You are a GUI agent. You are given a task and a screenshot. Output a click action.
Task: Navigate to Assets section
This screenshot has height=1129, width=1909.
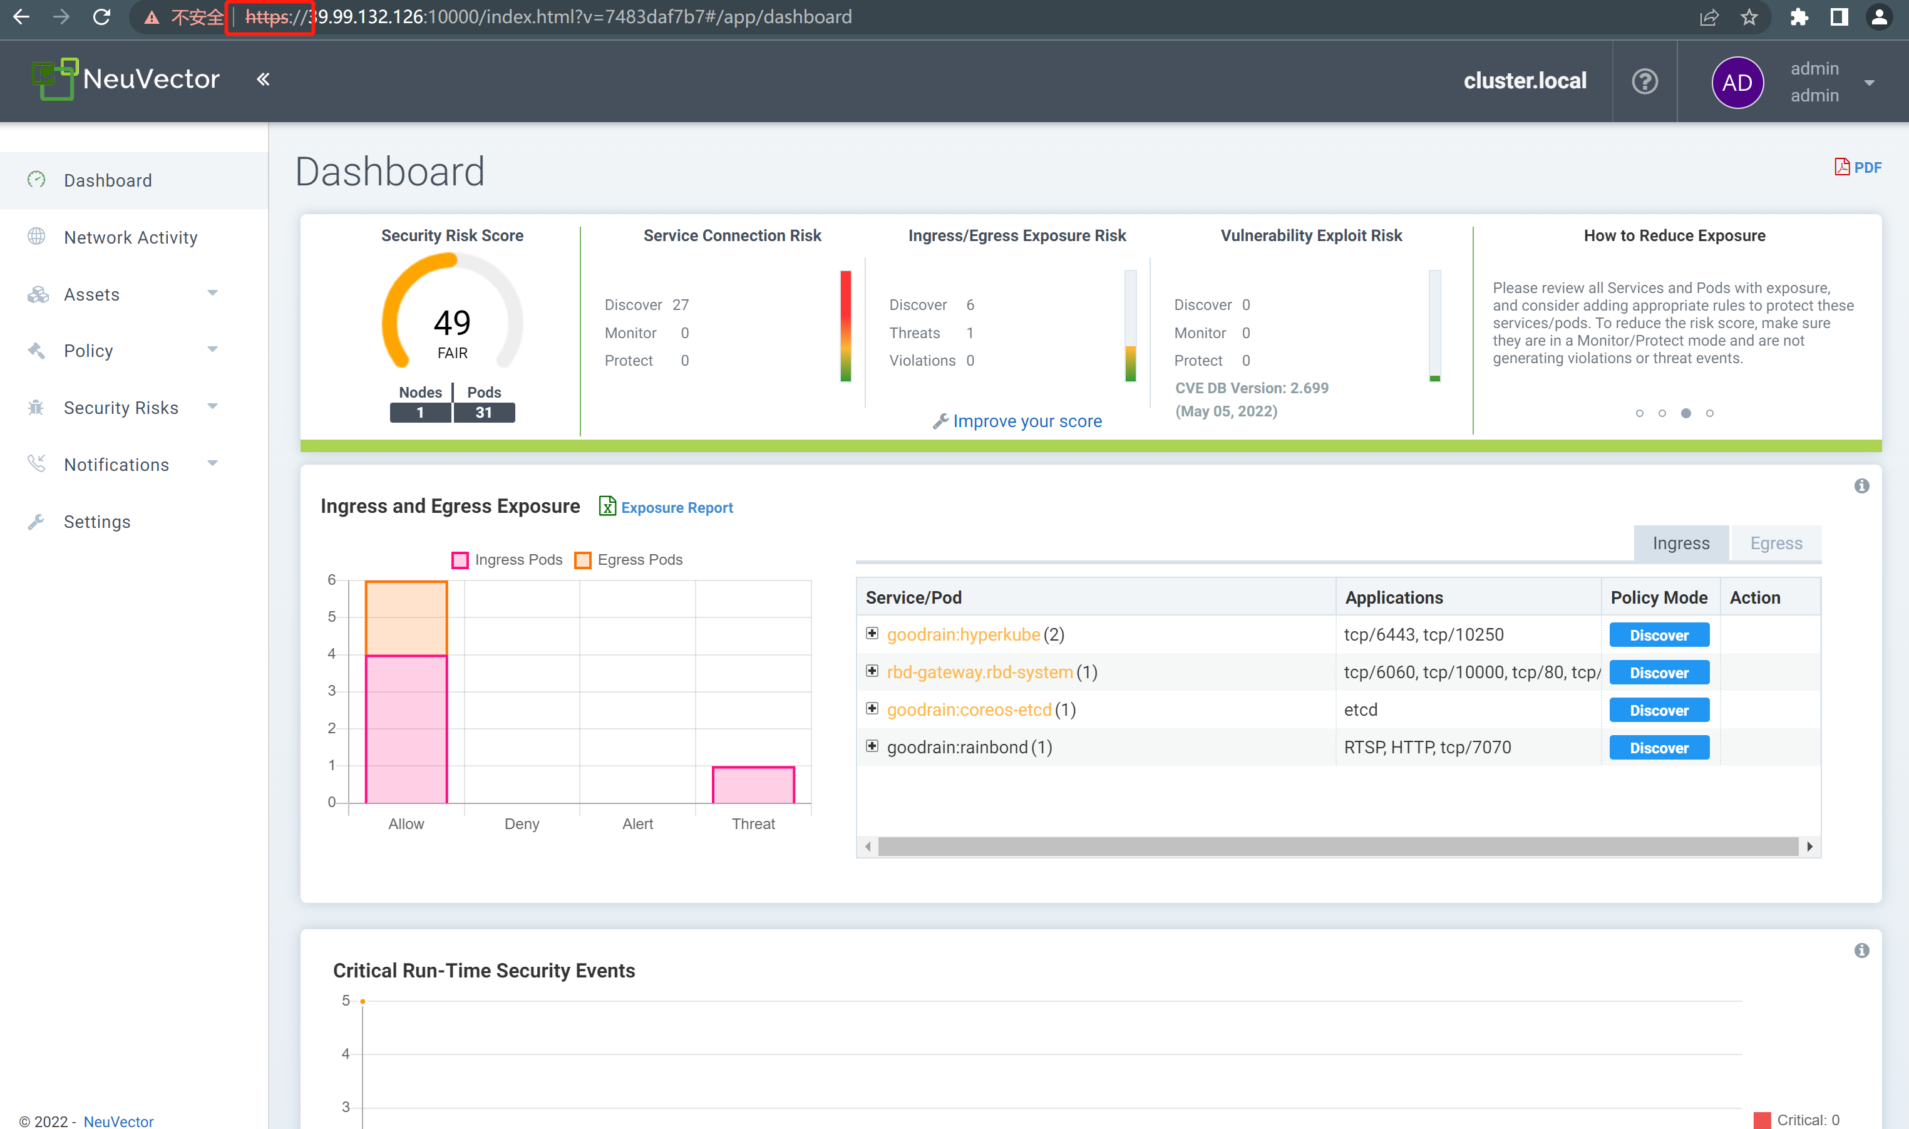point(93,293)
